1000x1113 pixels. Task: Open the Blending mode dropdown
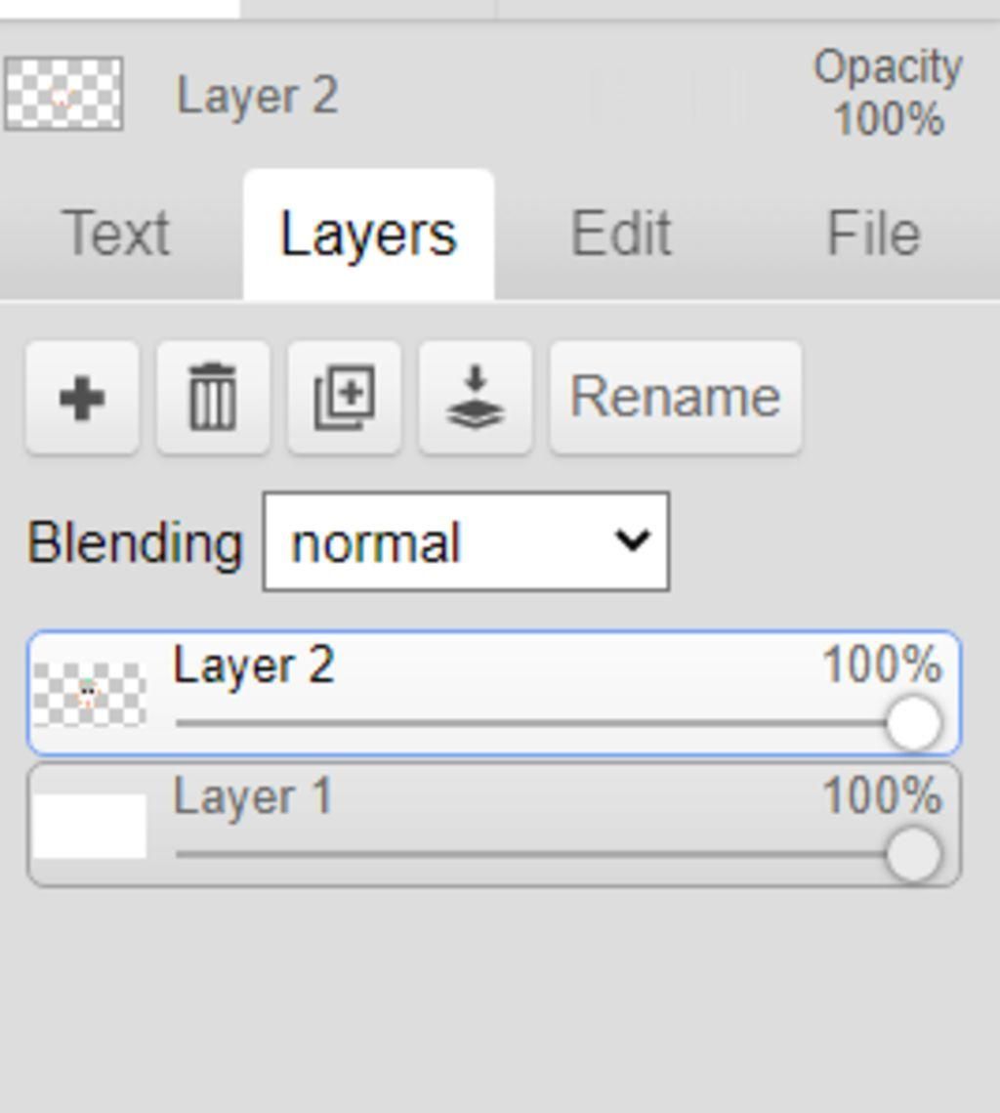tap(465, 541)
